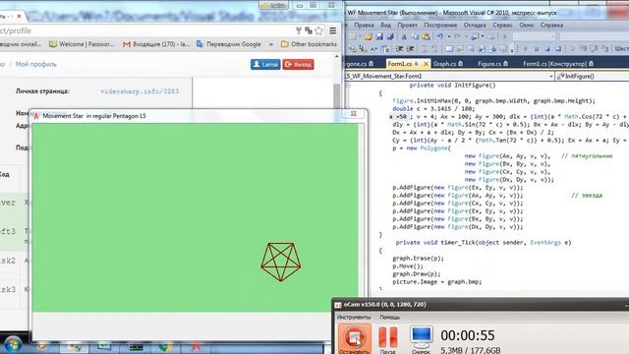The width and height of the screenshot is (629, 354).
Task: Open Входящие (170) Gmail bookmark
Action: pyautogui.click(x=155, y=44)
